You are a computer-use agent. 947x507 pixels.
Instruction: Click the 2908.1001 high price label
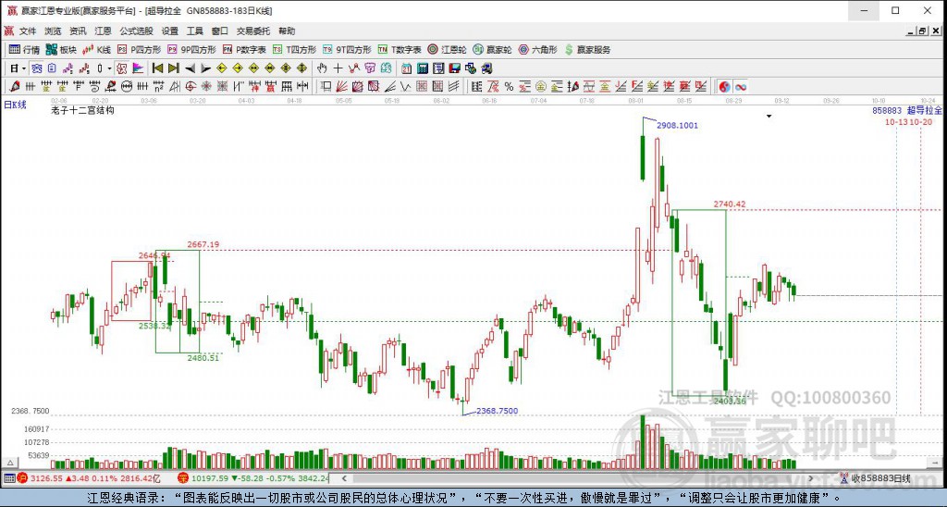(x=677, y=125)
